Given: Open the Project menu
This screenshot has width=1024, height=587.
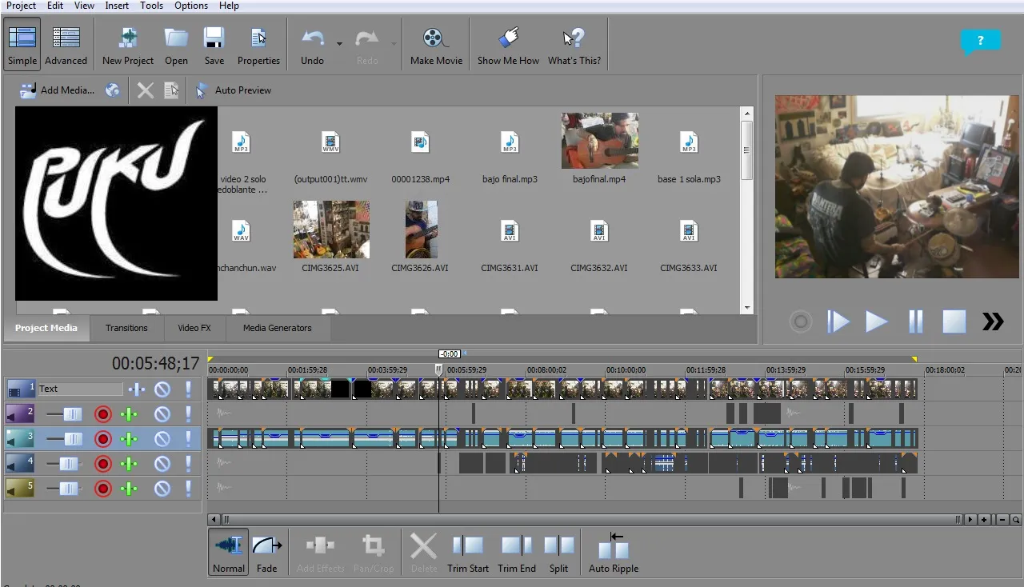Looking at the screenshot, I should (x=21, y=6).
